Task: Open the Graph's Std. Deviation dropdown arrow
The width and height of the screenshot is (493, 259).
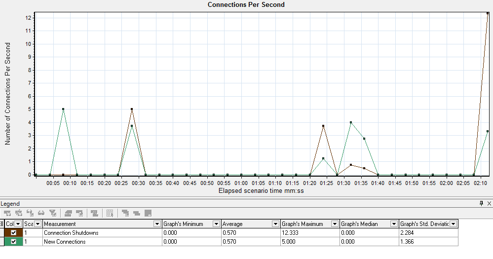Action: pyautogui.click(x=453, y=224)
